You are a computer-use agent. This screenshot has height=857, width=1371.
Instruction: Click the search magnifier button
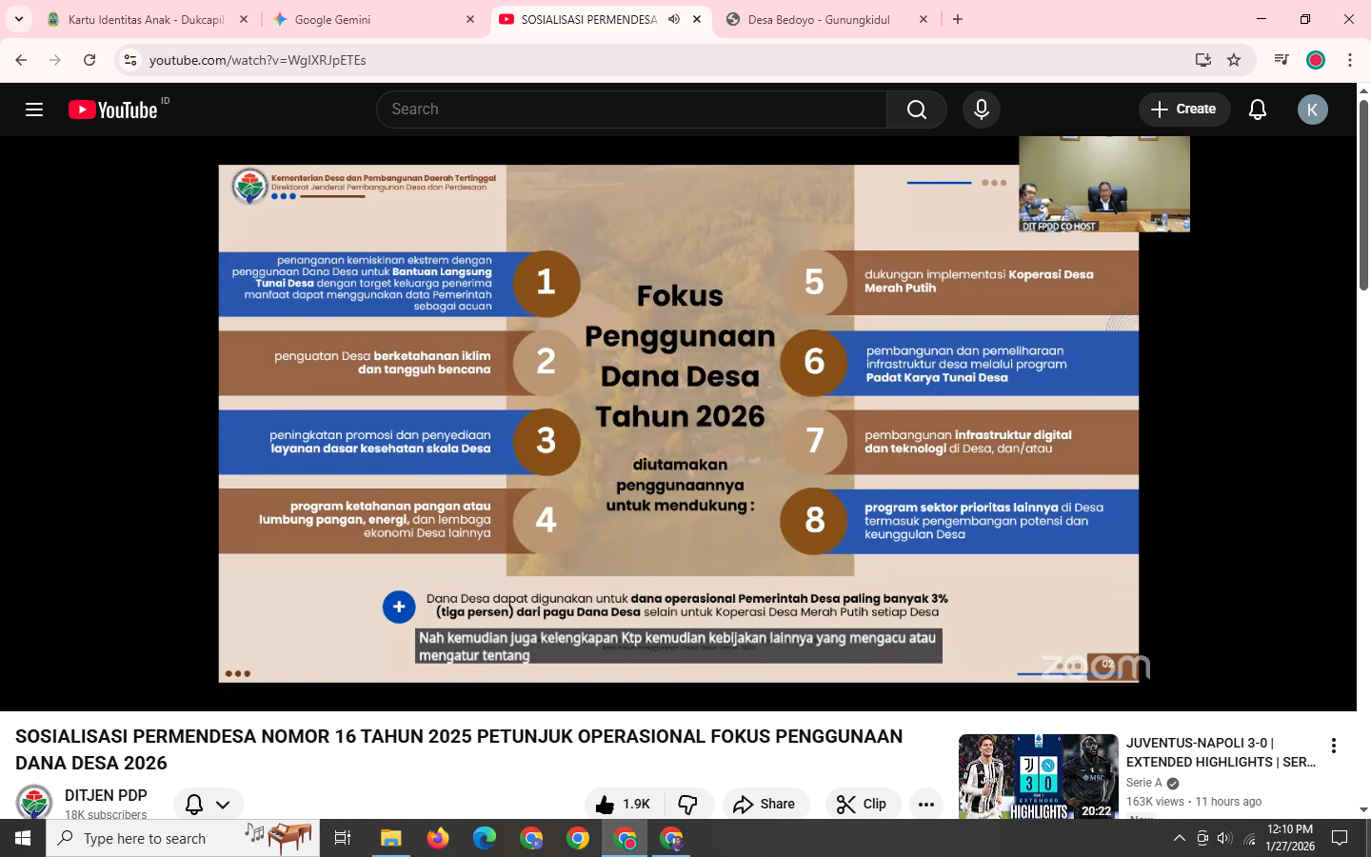click(x=915, y=109)
